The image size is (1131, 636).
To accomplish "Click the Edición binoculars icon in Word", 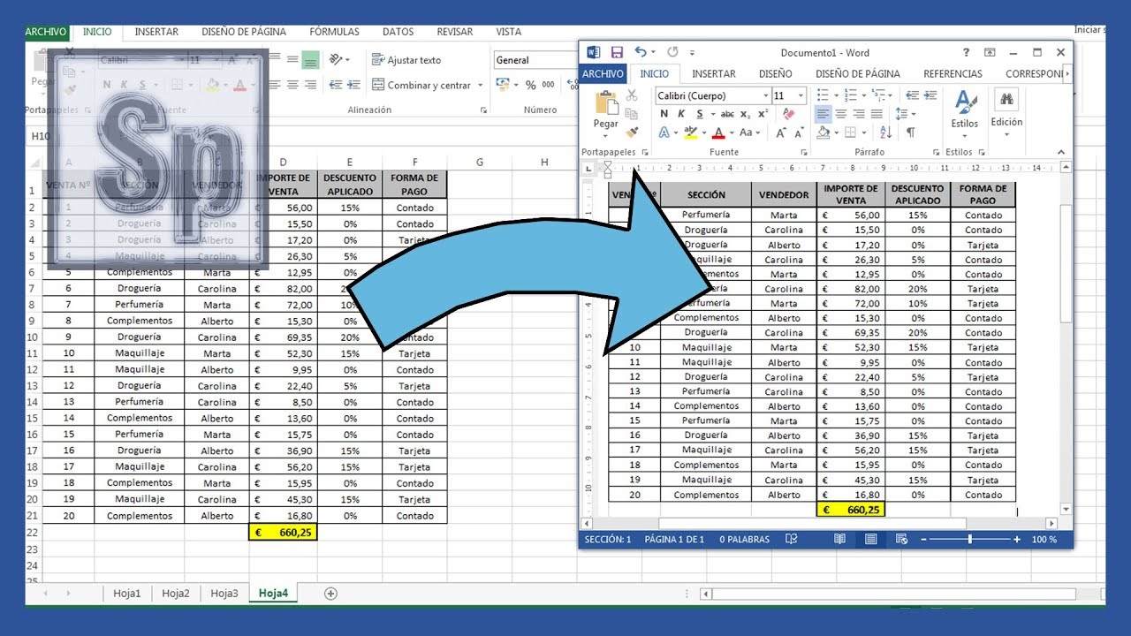I will click(x=1006, y=99).
